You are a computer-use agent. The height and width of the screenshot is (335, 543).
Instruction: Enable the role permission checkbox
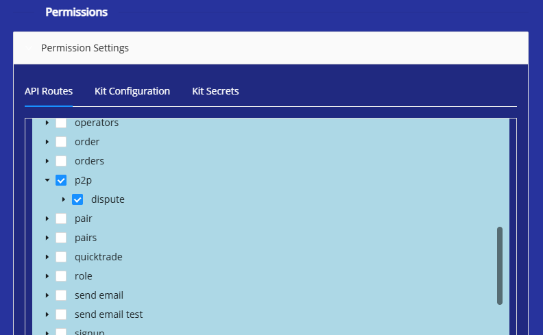pos(61,276)
